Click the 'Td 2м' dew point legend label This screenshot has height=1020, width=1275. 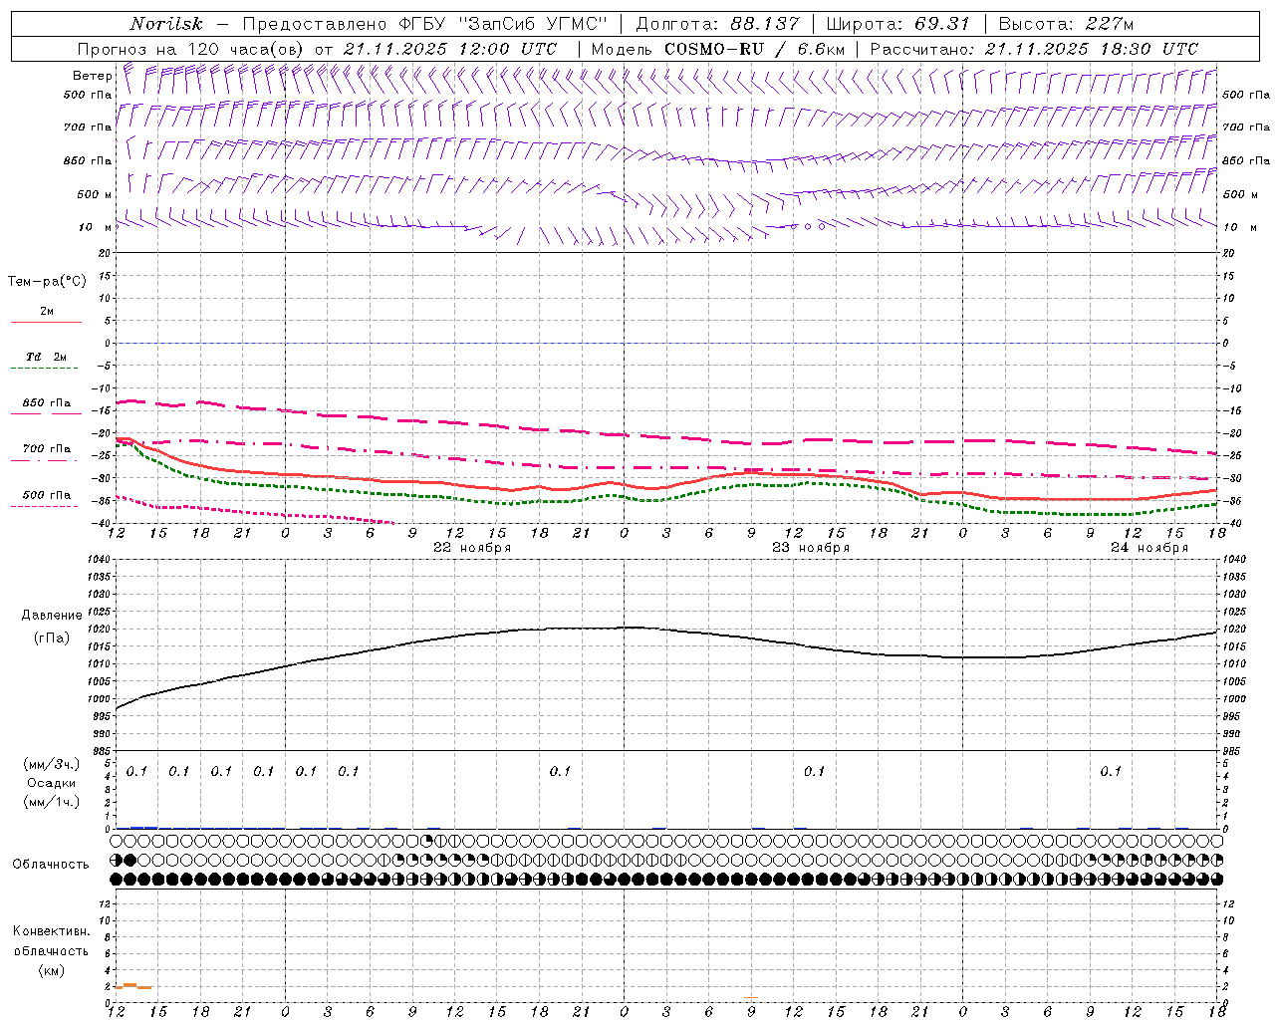point(47,357)
